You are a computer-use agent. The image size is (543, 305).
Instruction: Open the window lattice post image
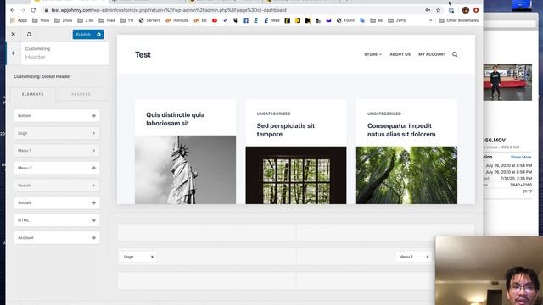(296, 175)
